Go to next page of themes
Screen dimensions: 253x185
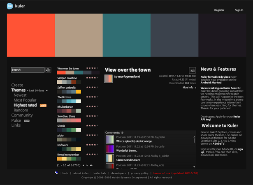(x=87, y=165)
